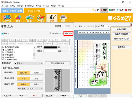Jump to first page navigation arrow
Image resolution: width=133 pixels, height=98 pixels.
[x=90, y=96]
